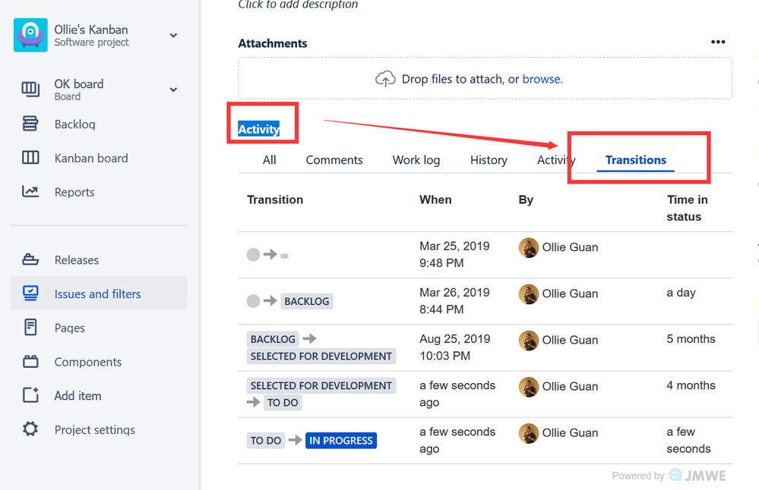Select the Transitions tab

tap(636, 160)
